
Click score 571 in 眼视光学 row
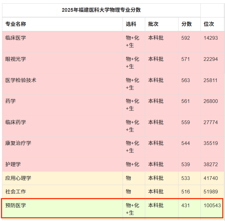pyautogui.click(x=186, y=59)
